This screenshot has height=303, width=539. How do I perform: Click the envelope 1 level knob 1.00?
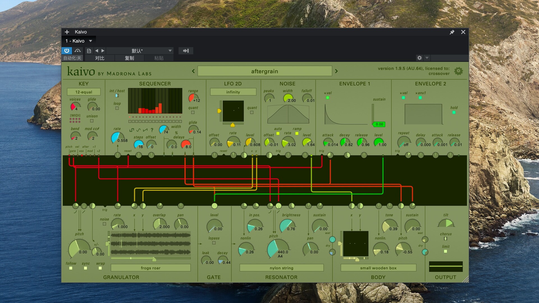coord(379,142)
